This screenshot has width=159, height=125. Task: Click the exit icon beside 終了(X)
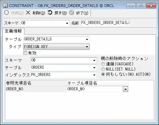pos(72,13)
